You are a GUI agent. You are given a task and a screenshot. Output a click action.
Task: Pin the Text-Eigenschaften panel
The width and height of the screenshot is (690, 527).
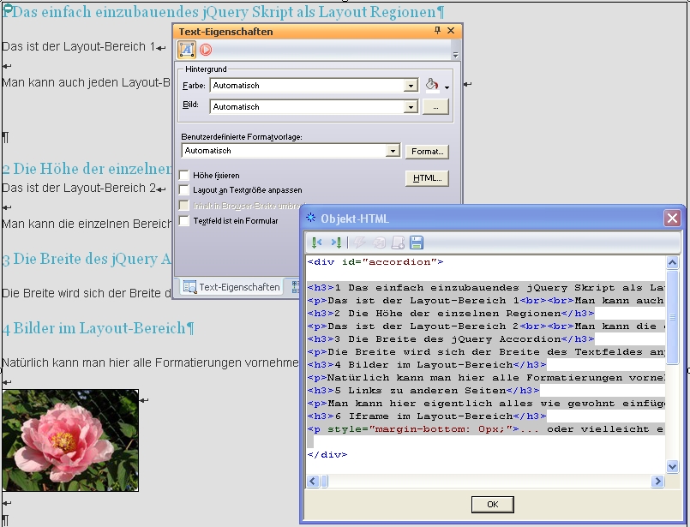(438, 31)
